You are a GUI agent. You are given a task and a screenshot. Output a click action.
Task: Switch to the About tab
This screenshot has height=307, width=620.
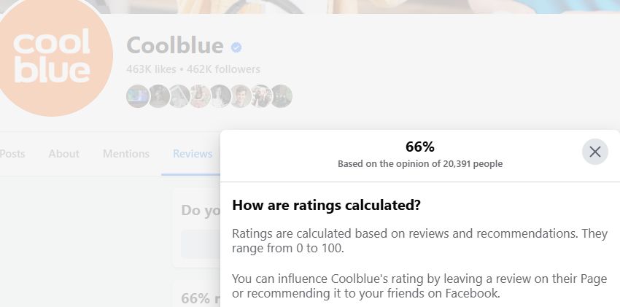click(x=63, y=154)
